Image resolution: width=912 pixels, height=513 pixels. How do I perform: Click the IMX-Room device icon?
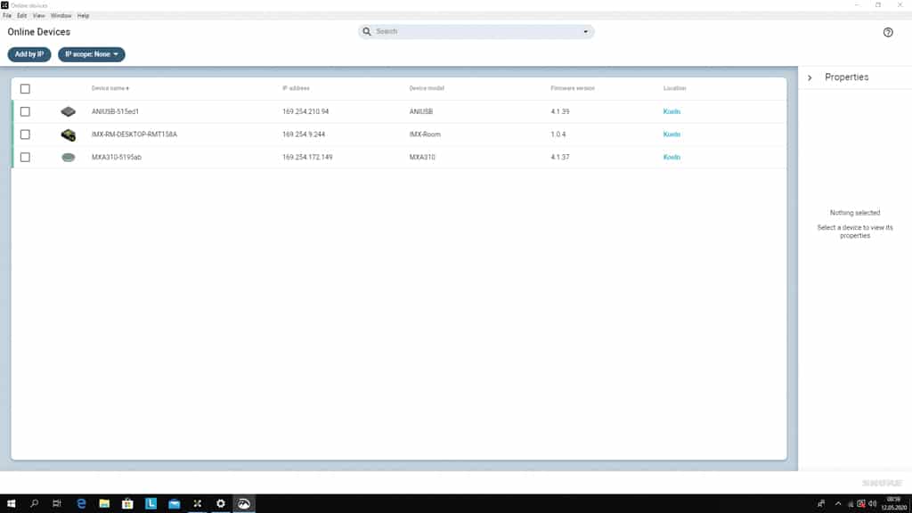(x=68, y=135)
